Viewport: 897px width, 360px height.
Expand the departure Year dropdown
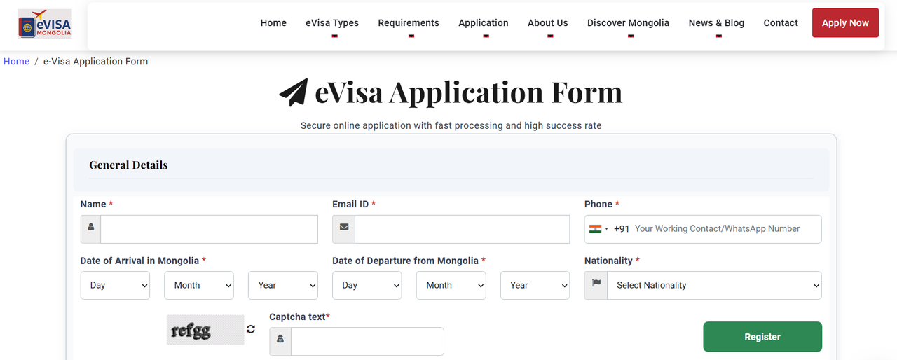(535, 285)
